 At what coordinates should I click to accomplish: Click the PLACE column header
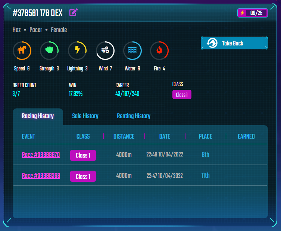(206, 136)
